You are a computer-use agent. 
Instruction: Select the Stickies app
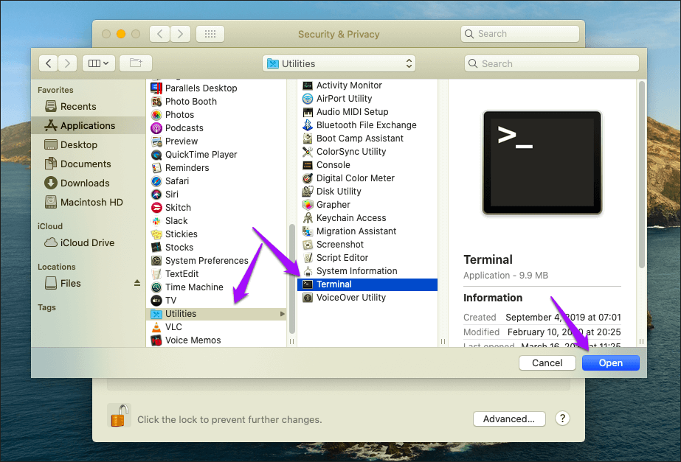tap(216, 234)
